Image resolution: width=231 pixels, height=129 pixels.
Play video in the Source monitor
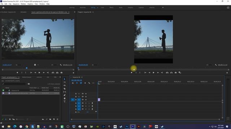coord(39,72)
